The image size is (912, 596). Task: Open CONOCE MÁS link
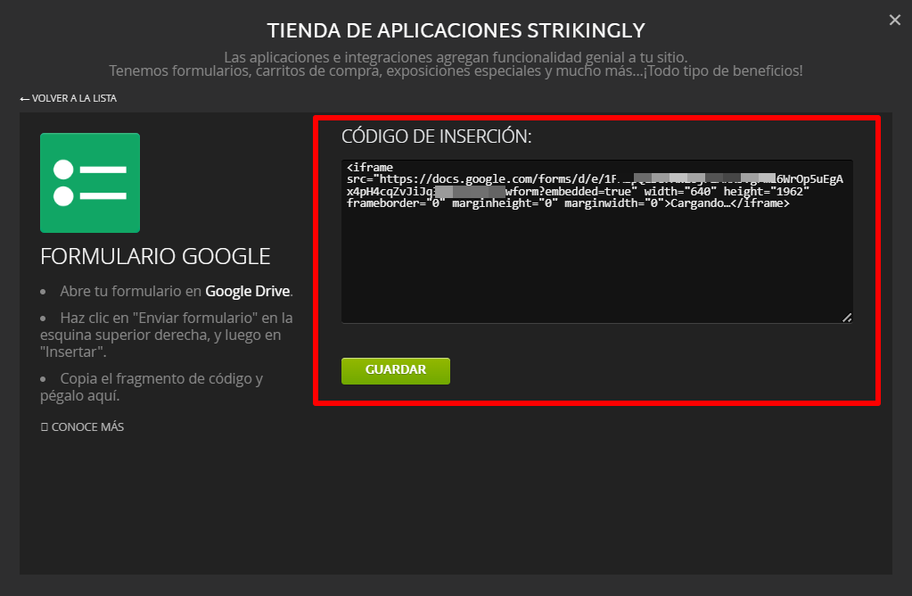pos(83,427)
